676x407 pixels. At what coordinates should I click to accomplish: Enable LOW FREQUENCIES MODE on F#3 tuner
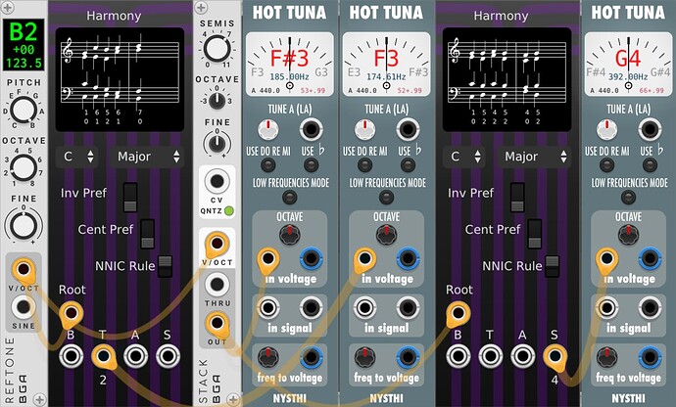click(289, 198)
